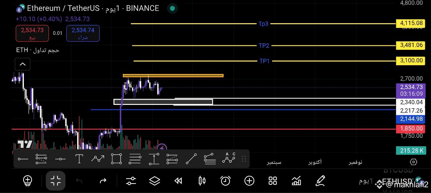431x193 pixels.
Task: Tap the green market status indicator
Action: tap(173, 8)
